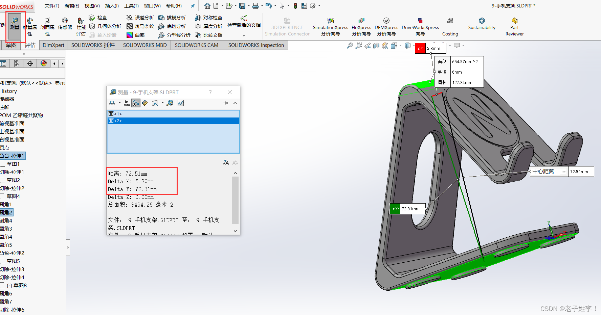
Task: Open the 视图(V) menu
Action: 92,6
